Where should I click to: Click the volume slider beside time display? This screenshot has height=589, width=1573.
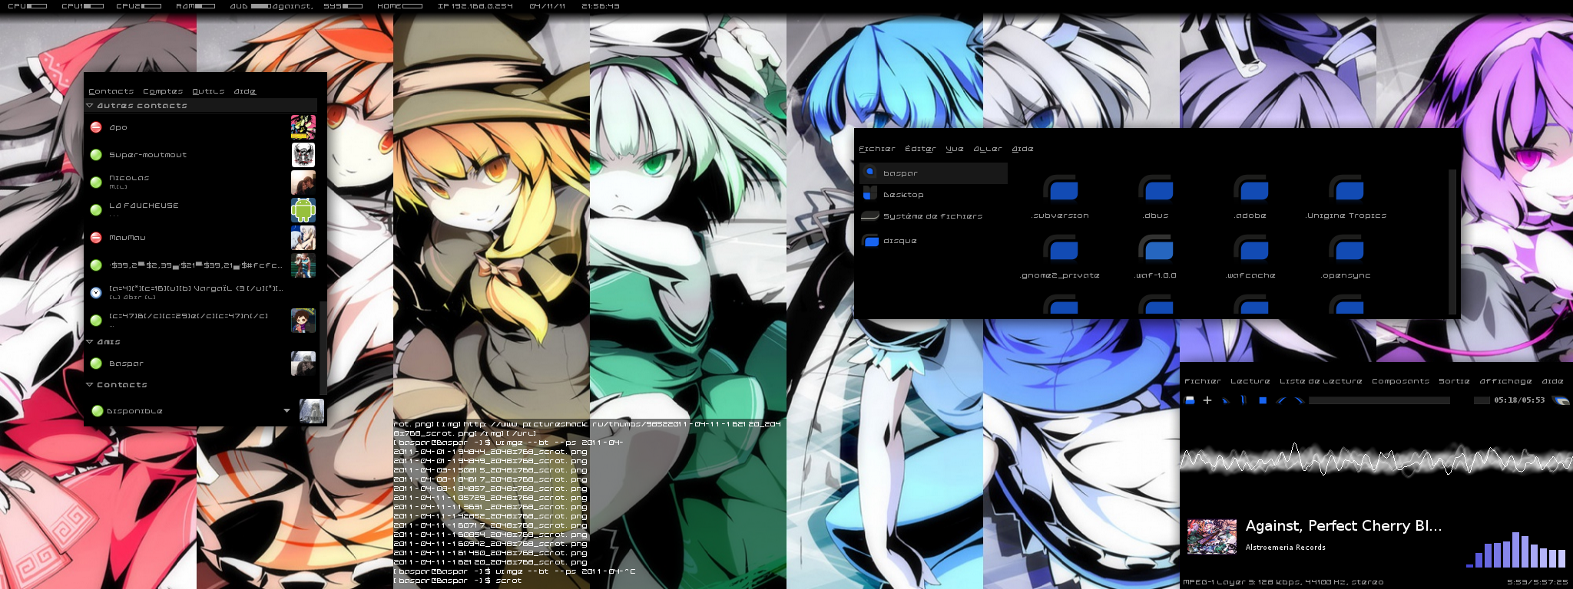1482,400
